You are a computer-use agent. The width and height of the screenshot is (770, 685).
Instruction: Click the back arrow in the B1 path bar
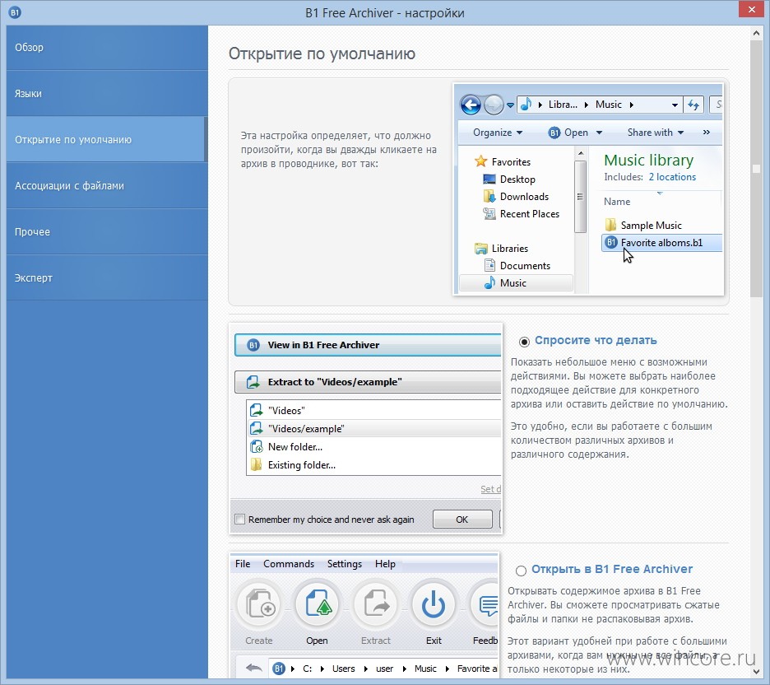click(254, 669)
